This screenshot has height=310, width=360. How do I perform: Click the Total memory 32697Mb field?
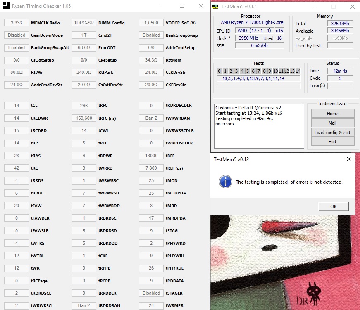click(x=340, y=24)
